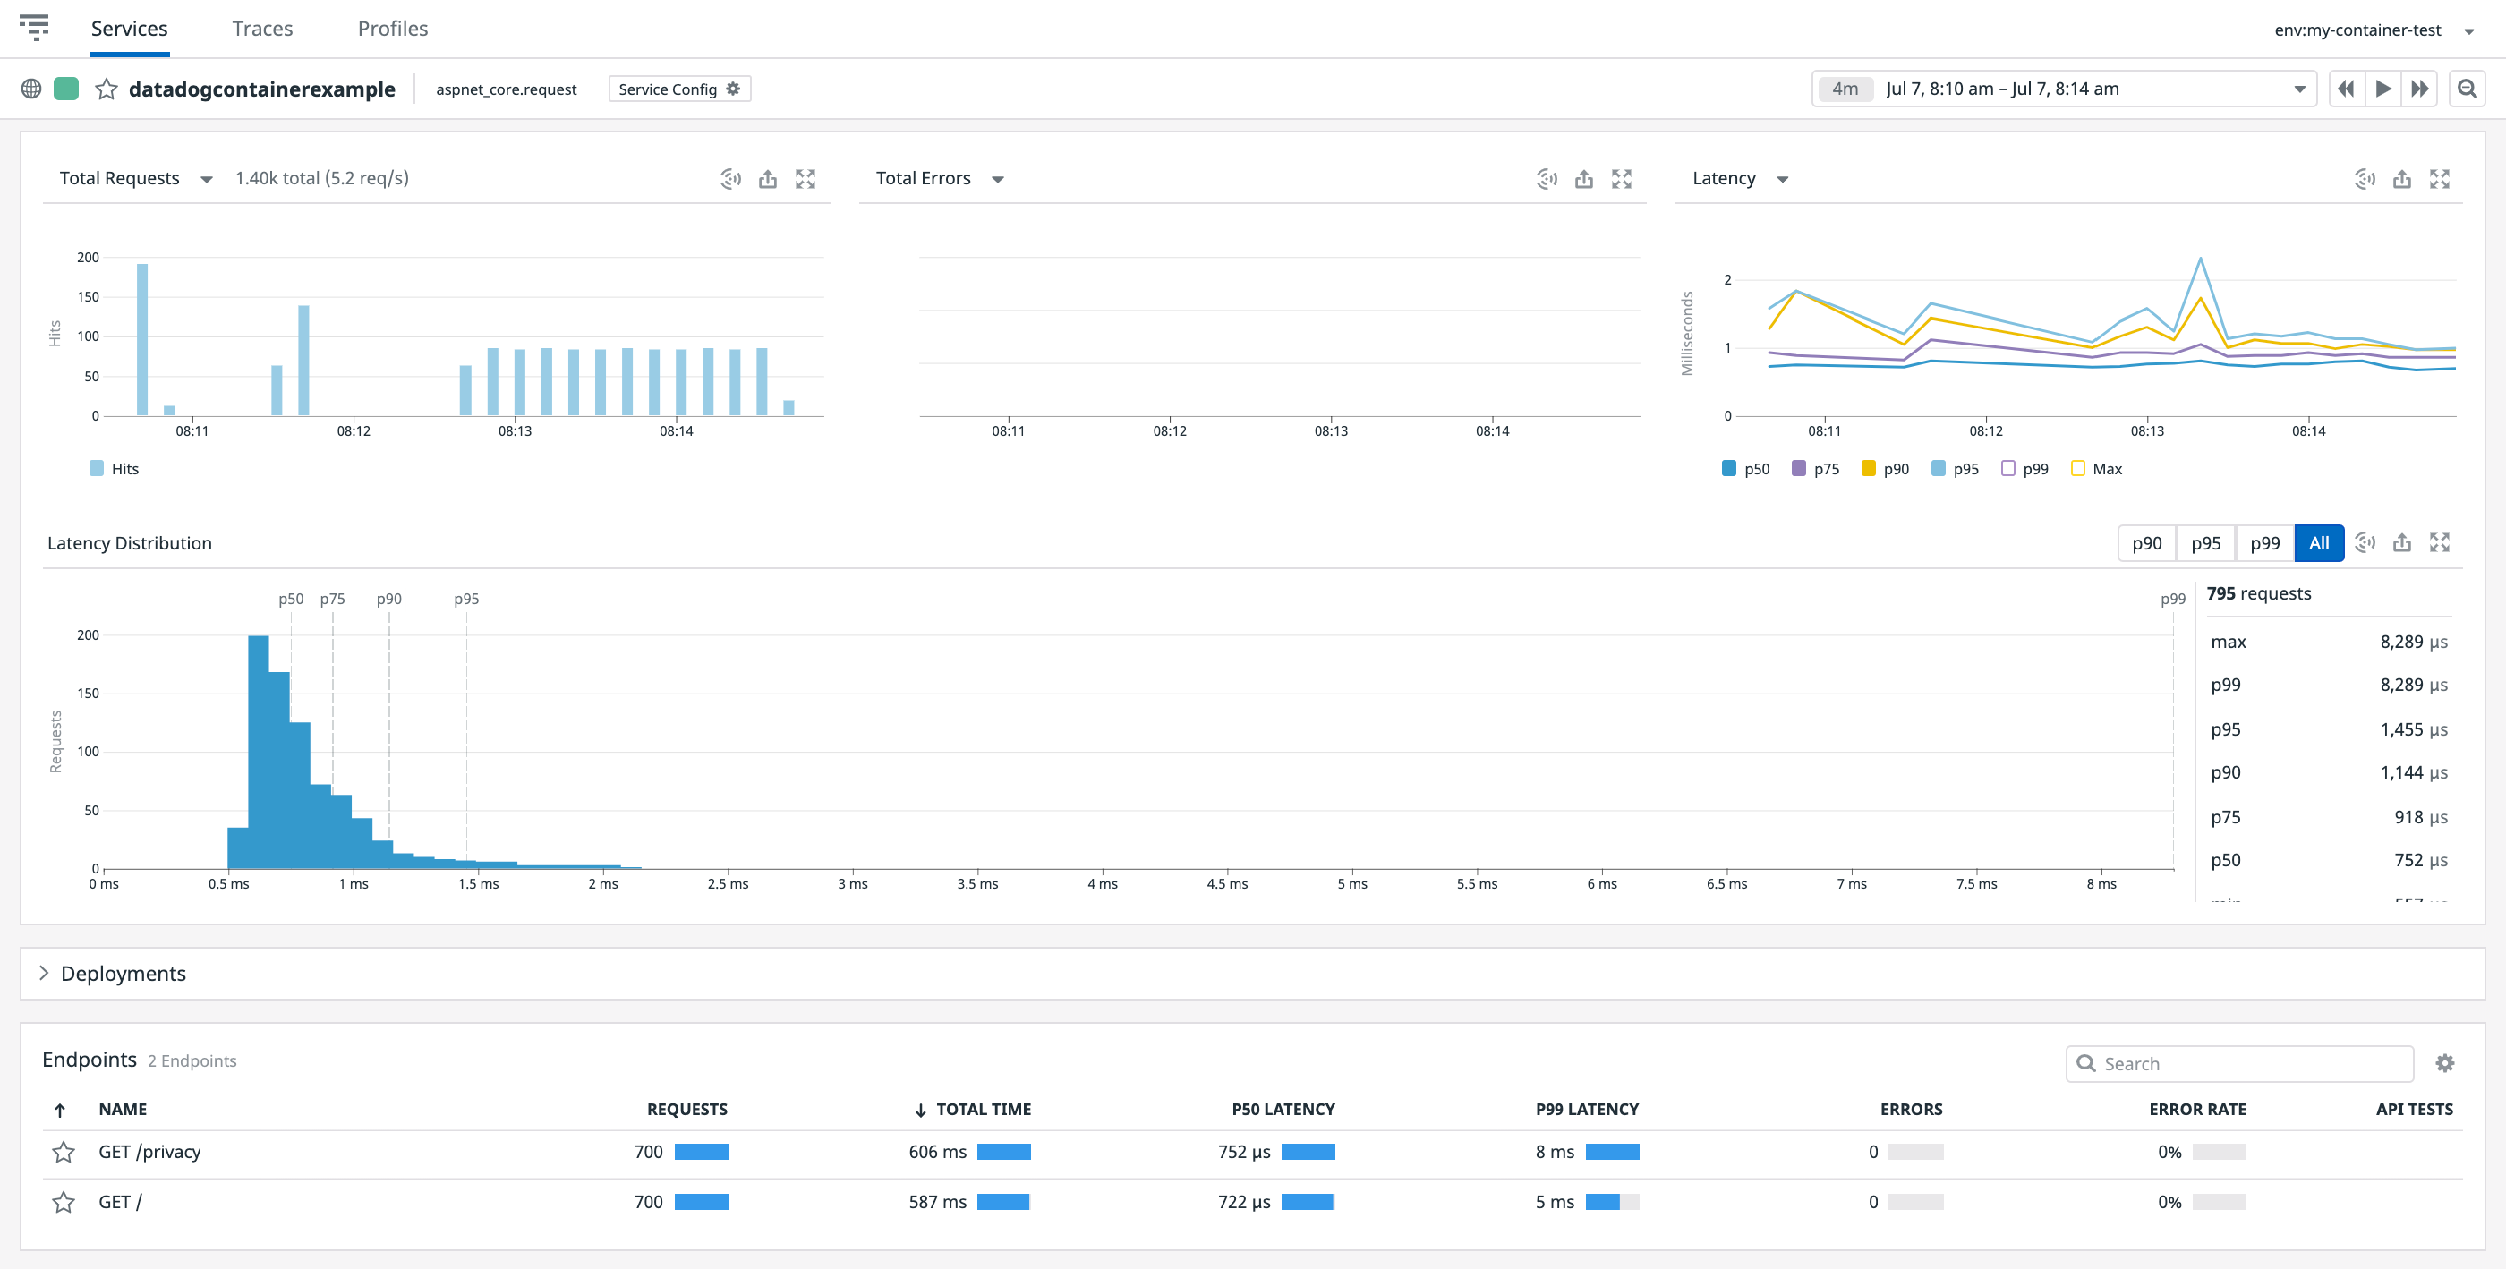Star the GET /privacy endpoint
Viewport: 2506px width, 1269px height.
pyautogui.click(x=64, y=1152)
